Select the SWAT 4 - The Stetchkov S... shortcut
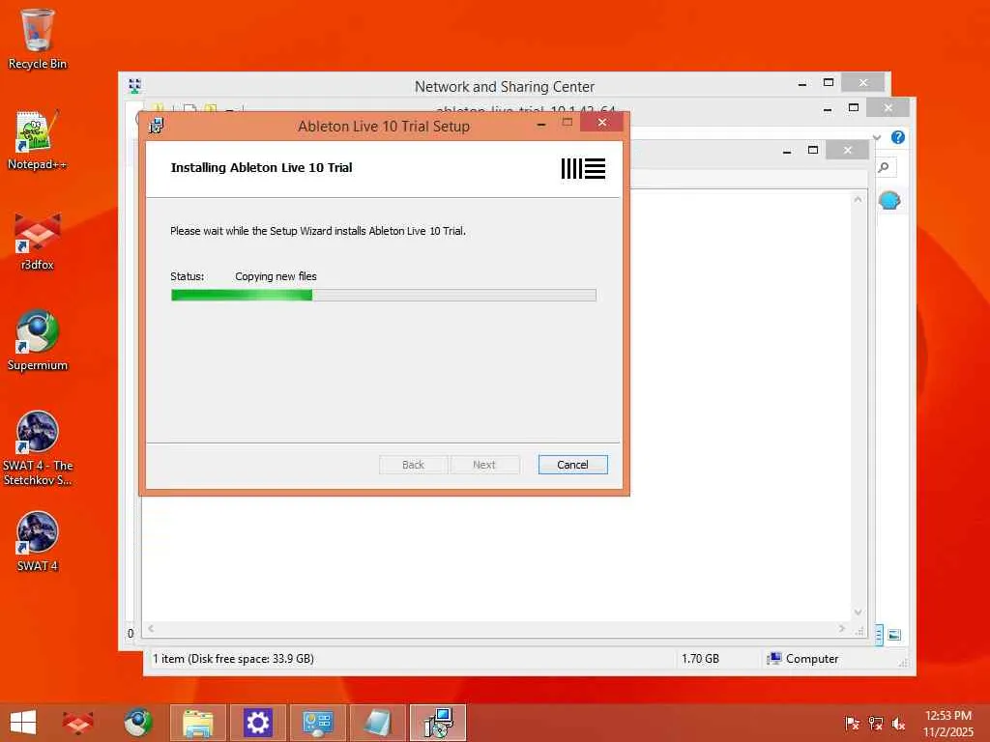The width and height of the screenshot is (990, 742). (38, 448)
